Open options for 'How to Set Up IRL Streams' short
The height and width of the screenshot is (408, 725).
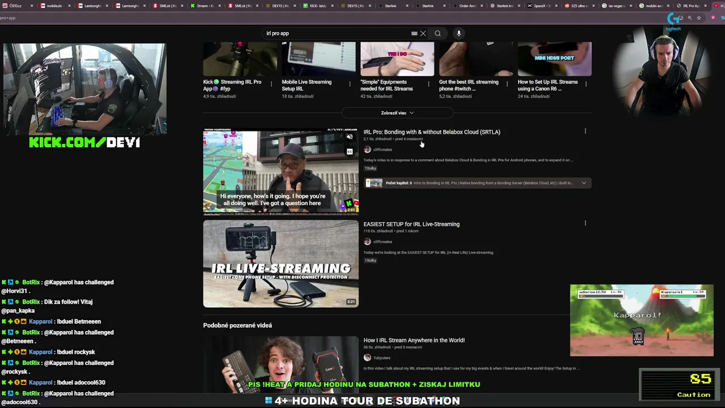pos(586,84)
